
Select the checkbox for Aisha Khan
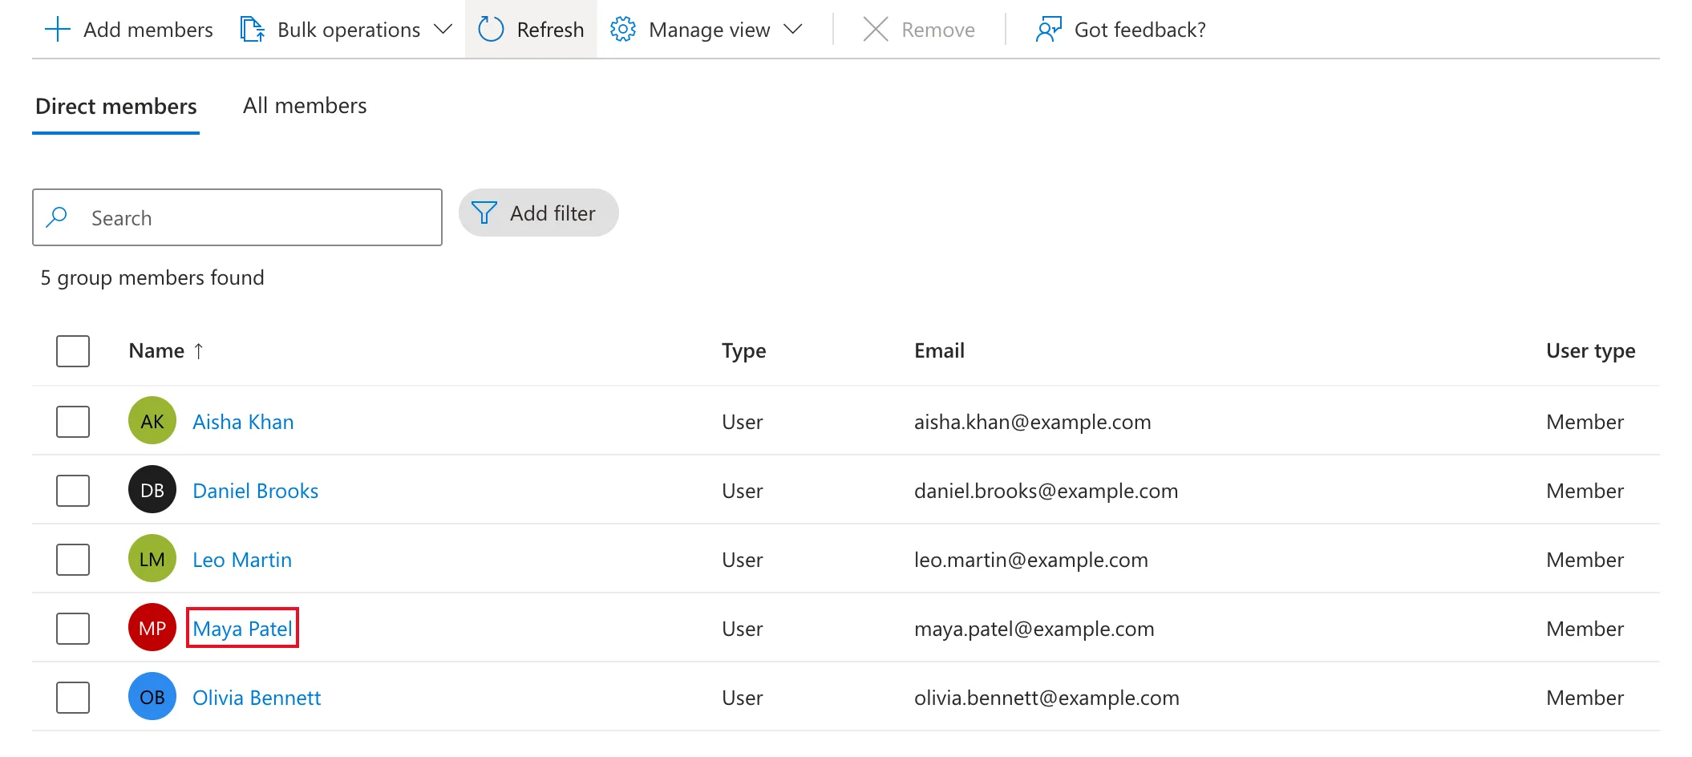73,422
